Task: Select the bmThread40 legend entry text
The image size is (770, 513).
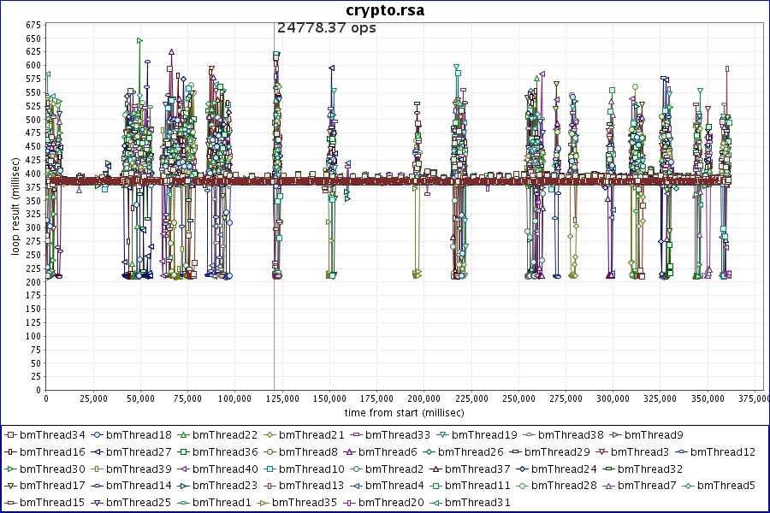Action: pos(225,469)
